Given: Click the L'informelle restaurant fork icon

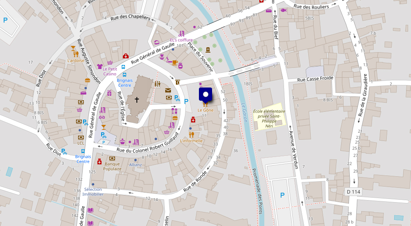Looking at the screenshot, I should point(191,134).
